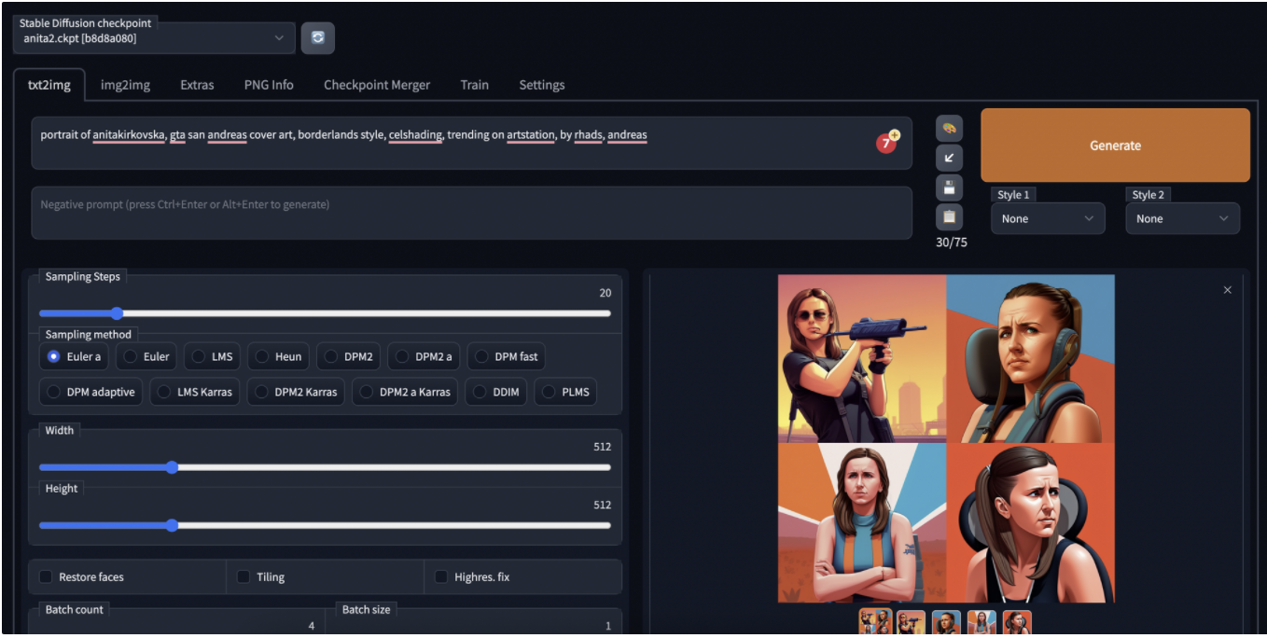Image resolution: width=1267 pixels, height=638 pixels.
Task: Enable the Restore faces checkbox
Action: [46, 577]
